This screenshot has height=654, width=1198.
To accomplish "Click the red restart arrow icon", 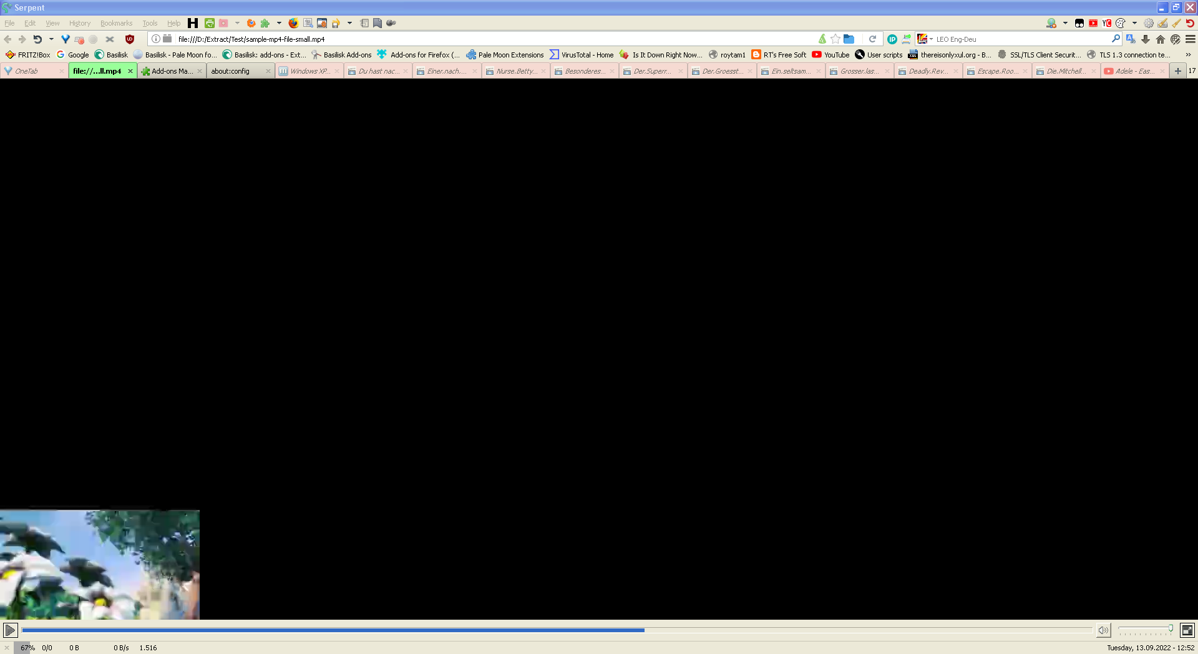I will coord(1191,23).
